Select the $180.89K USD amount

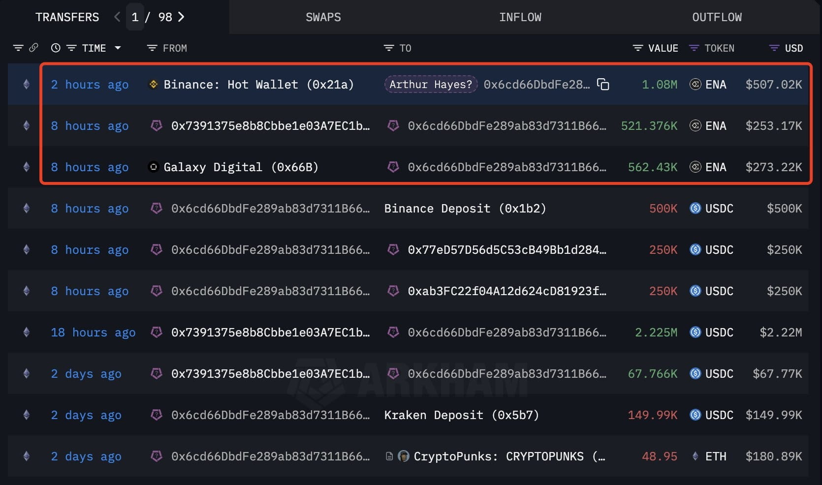(774, 456)
